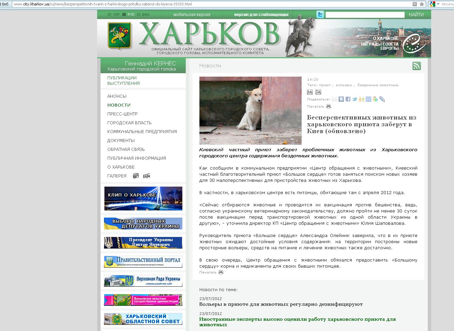This screenshot has width=454, height=331.
Task: Open Президент Украины Виктор Янукович banner
Action: 143,242
